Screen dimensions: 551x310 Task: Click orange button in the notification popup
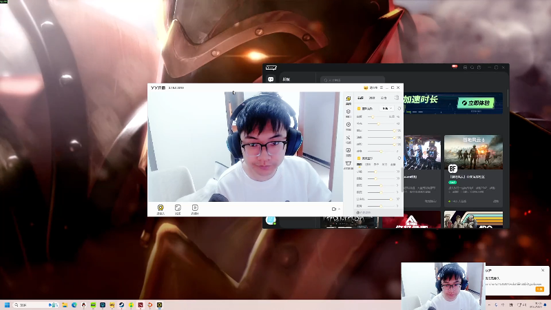(x=539, y=289)
